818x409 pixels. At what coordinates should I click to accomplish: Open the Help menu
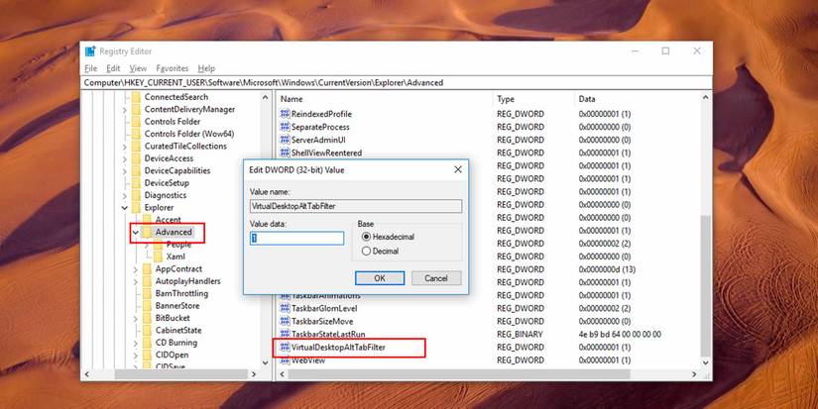[206, 68]
